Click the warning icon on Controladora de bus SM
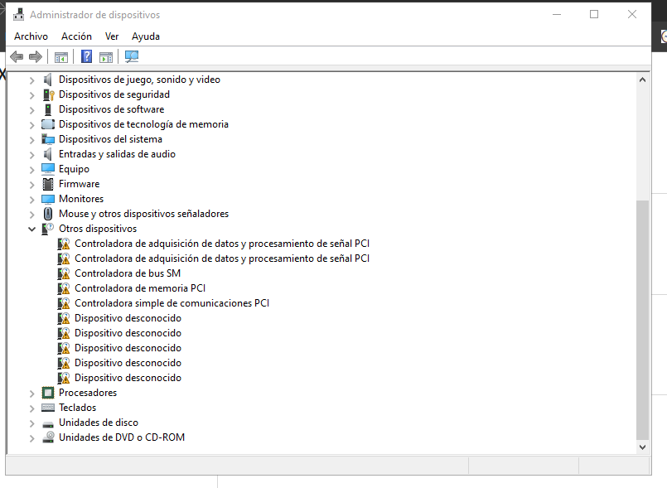The image size is (667, 488). click(64, 273)
